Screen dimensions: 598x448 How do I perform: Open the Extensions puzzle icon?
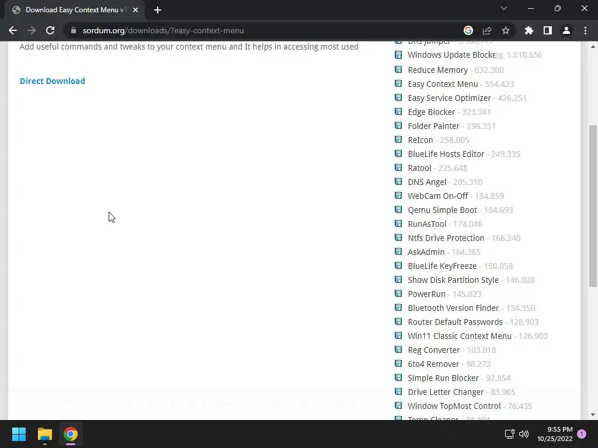pyautogui.click(x=529, y=30)
